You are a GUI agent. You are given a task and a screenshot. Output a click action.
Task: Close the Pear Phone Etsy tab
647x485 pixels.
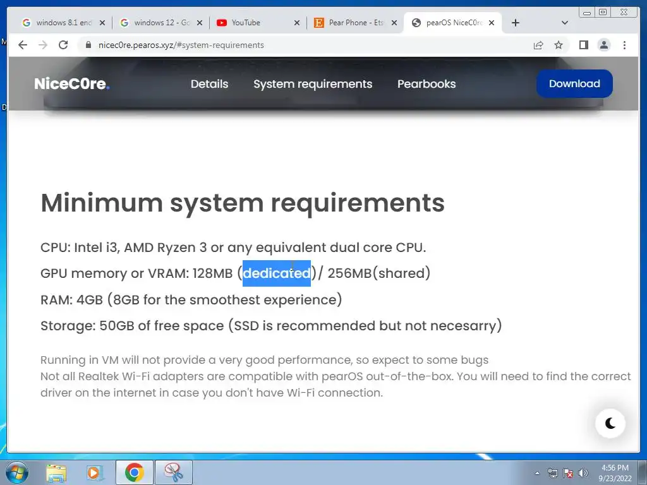click(x=394, y=23)
